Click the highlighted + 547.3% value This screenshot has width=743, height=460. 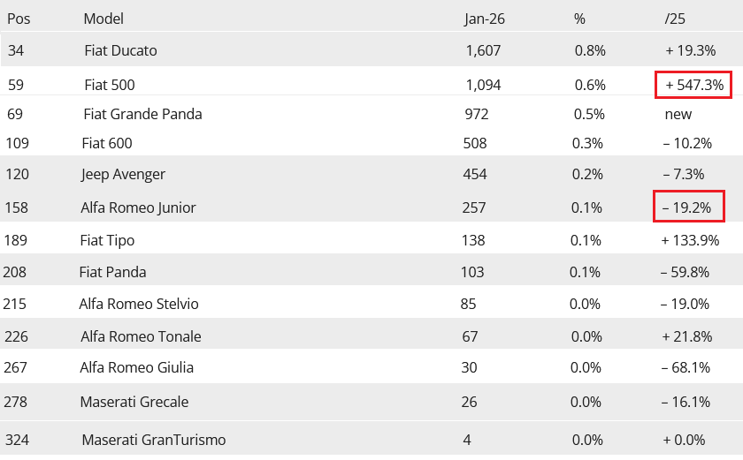693,85
